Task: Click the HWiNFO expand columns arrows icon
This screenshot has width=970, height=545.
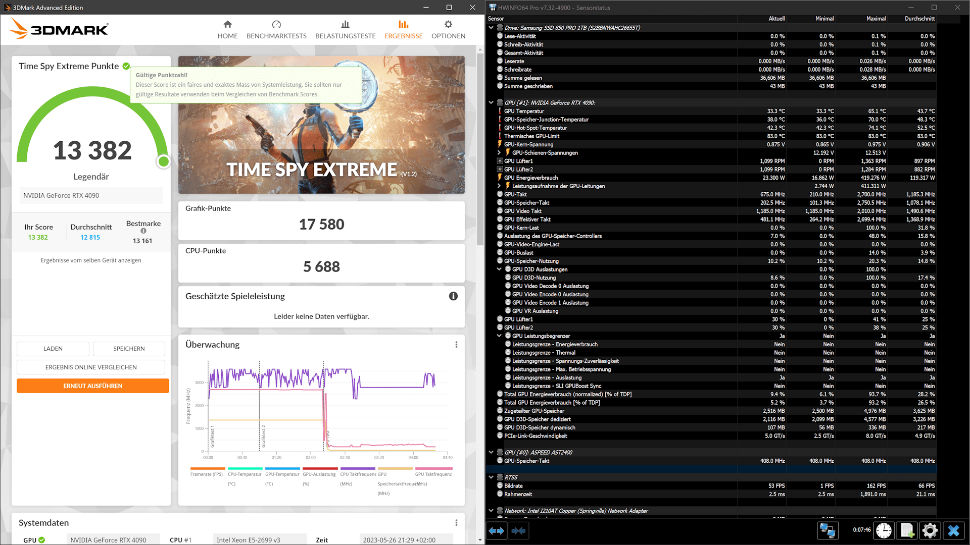Action: pyautogui.click(x=497, y=531)
